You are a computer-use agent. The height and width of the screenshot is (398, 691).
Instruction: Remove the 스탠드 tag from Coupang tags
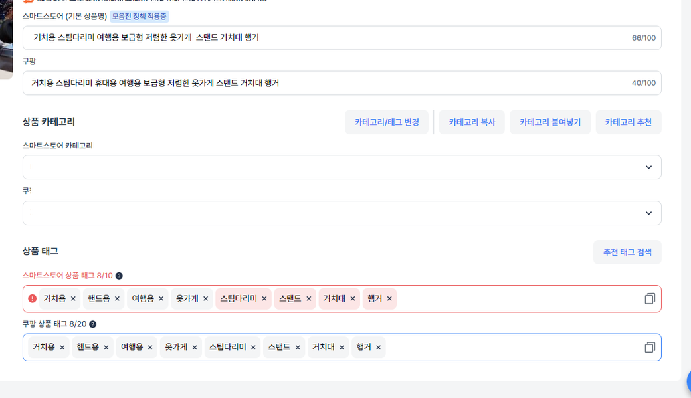click(x=298, y=348)
